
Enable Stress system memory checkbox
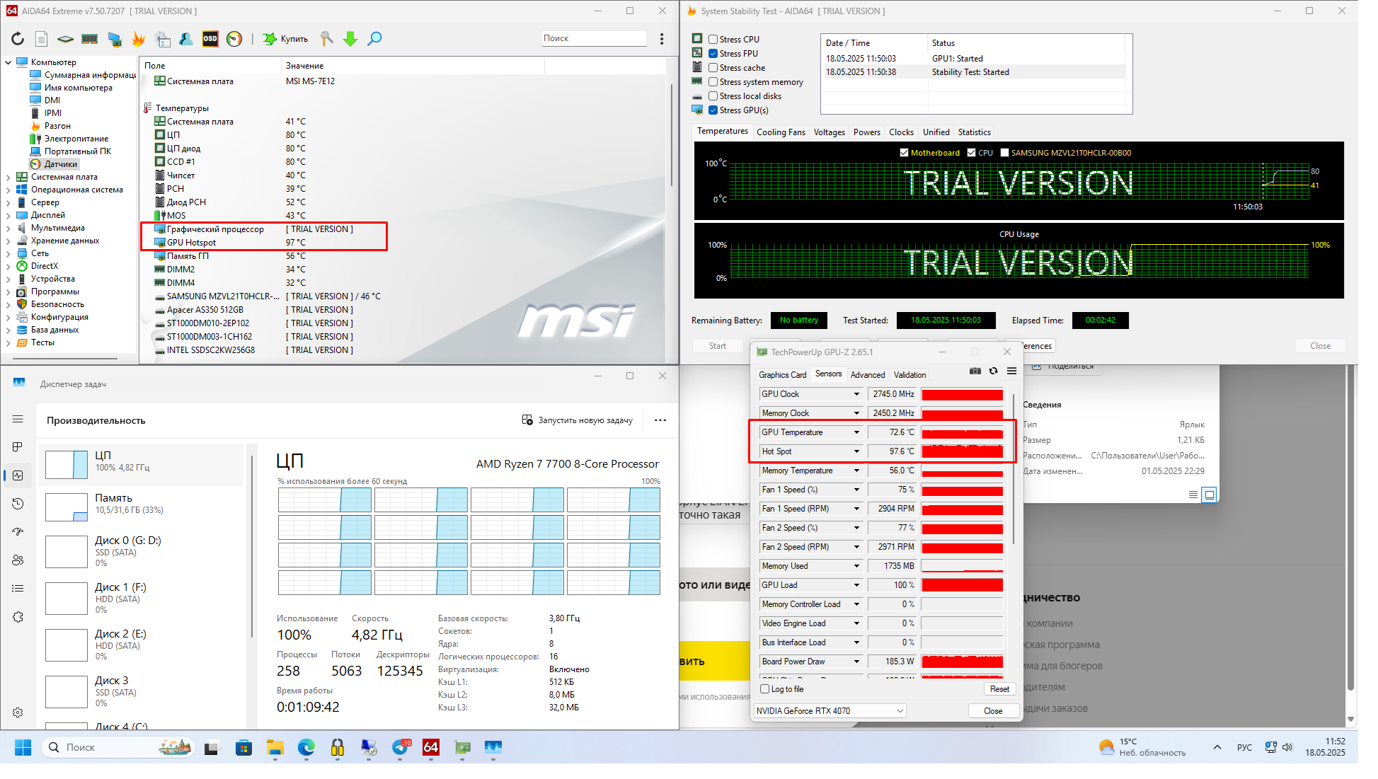pyautogui.click(x=713, y=82)
